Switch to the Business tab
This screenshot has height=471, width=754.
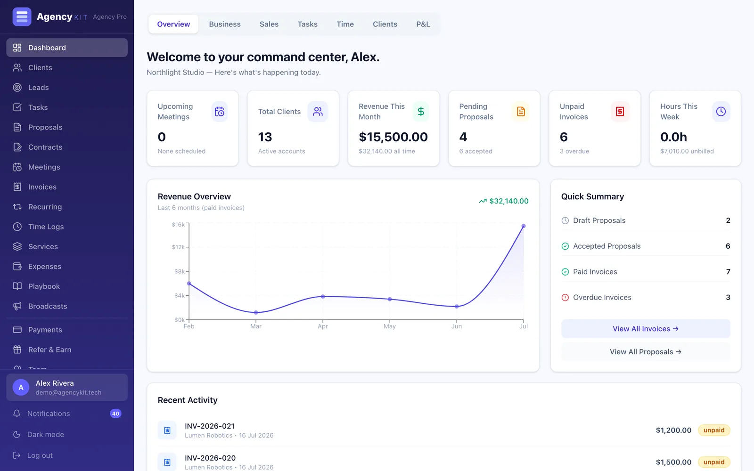tap(225, 24)
